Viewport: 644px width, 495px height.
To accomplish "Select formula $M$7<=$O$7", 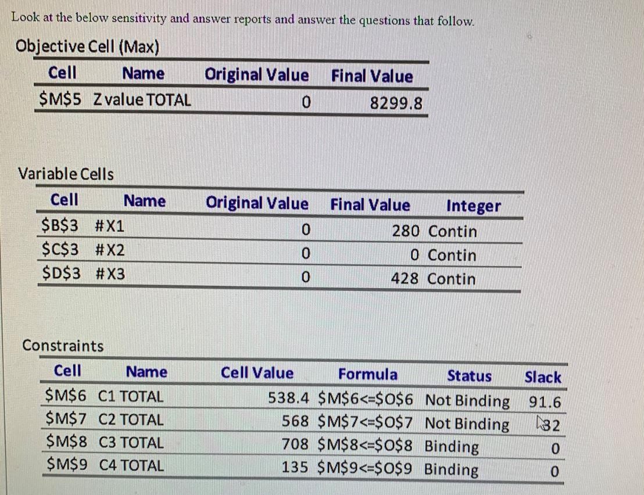I will click(365, 422).
